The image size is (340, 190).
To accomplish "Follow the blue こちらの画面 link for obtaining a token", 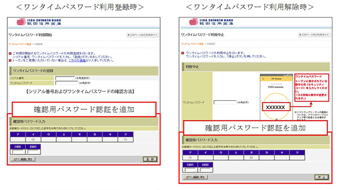I will tap(77, 60).
